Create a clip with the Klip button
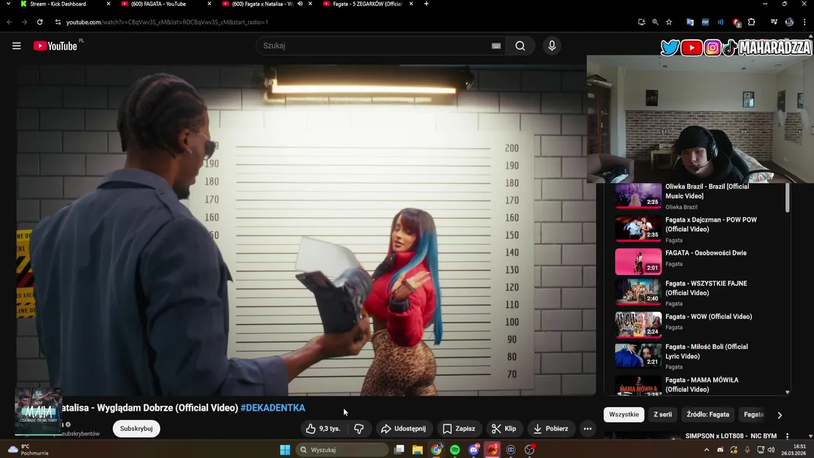This screenshot has width=814, height=458. click(504, 429)
